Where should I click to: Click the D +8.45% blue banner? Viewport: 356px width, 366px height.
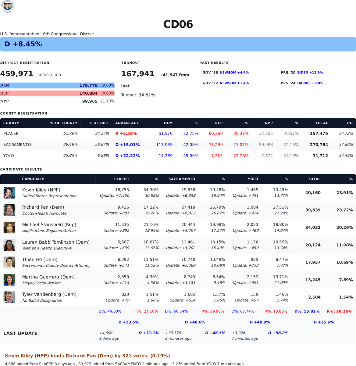178,44
